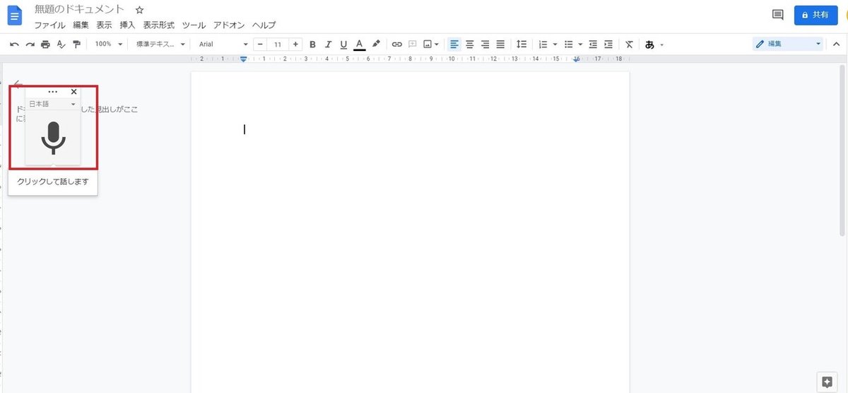
Task: Open the text color picker
Action: (359, 44)
